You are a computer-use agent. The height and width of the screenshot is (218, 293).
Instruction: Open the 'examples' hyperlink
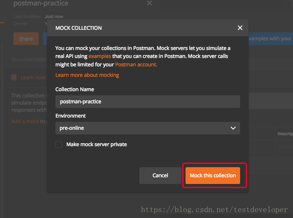(100, 56)
